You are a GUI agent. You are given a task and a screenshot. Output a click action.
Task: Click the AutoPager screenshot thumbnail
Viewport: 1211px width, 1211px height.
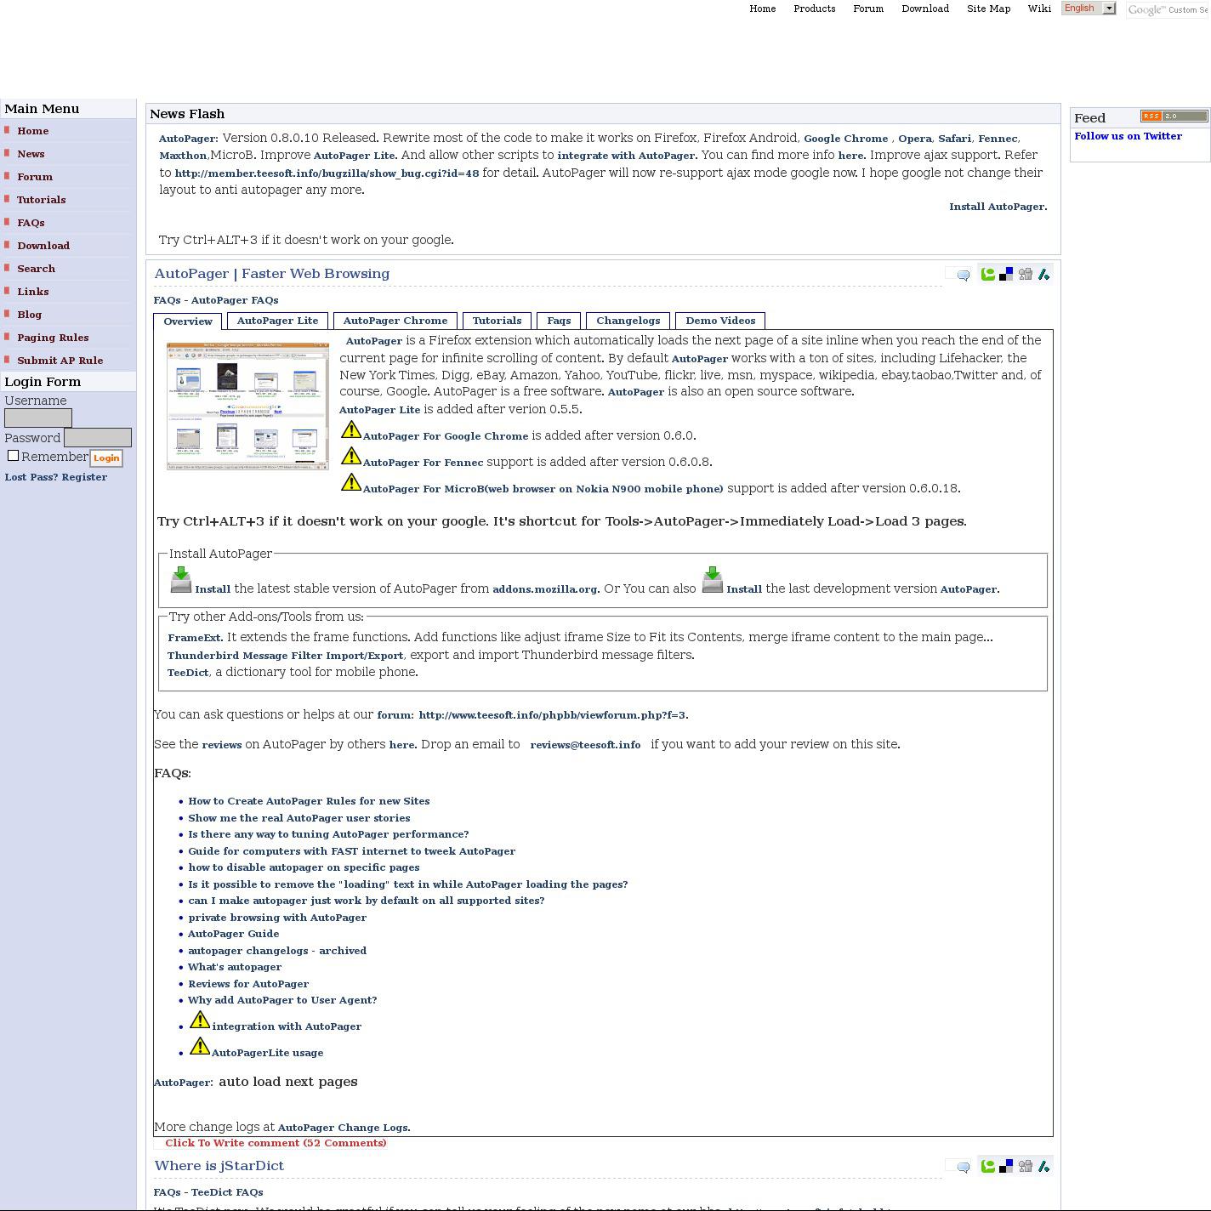(x=247, y=406)
